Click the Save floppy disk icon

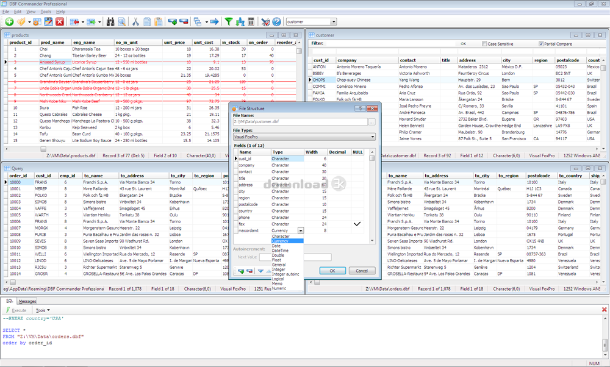[x=48, y=22]
